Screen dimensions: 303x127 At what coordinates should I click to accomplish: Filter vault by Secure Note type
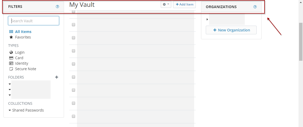26,69
